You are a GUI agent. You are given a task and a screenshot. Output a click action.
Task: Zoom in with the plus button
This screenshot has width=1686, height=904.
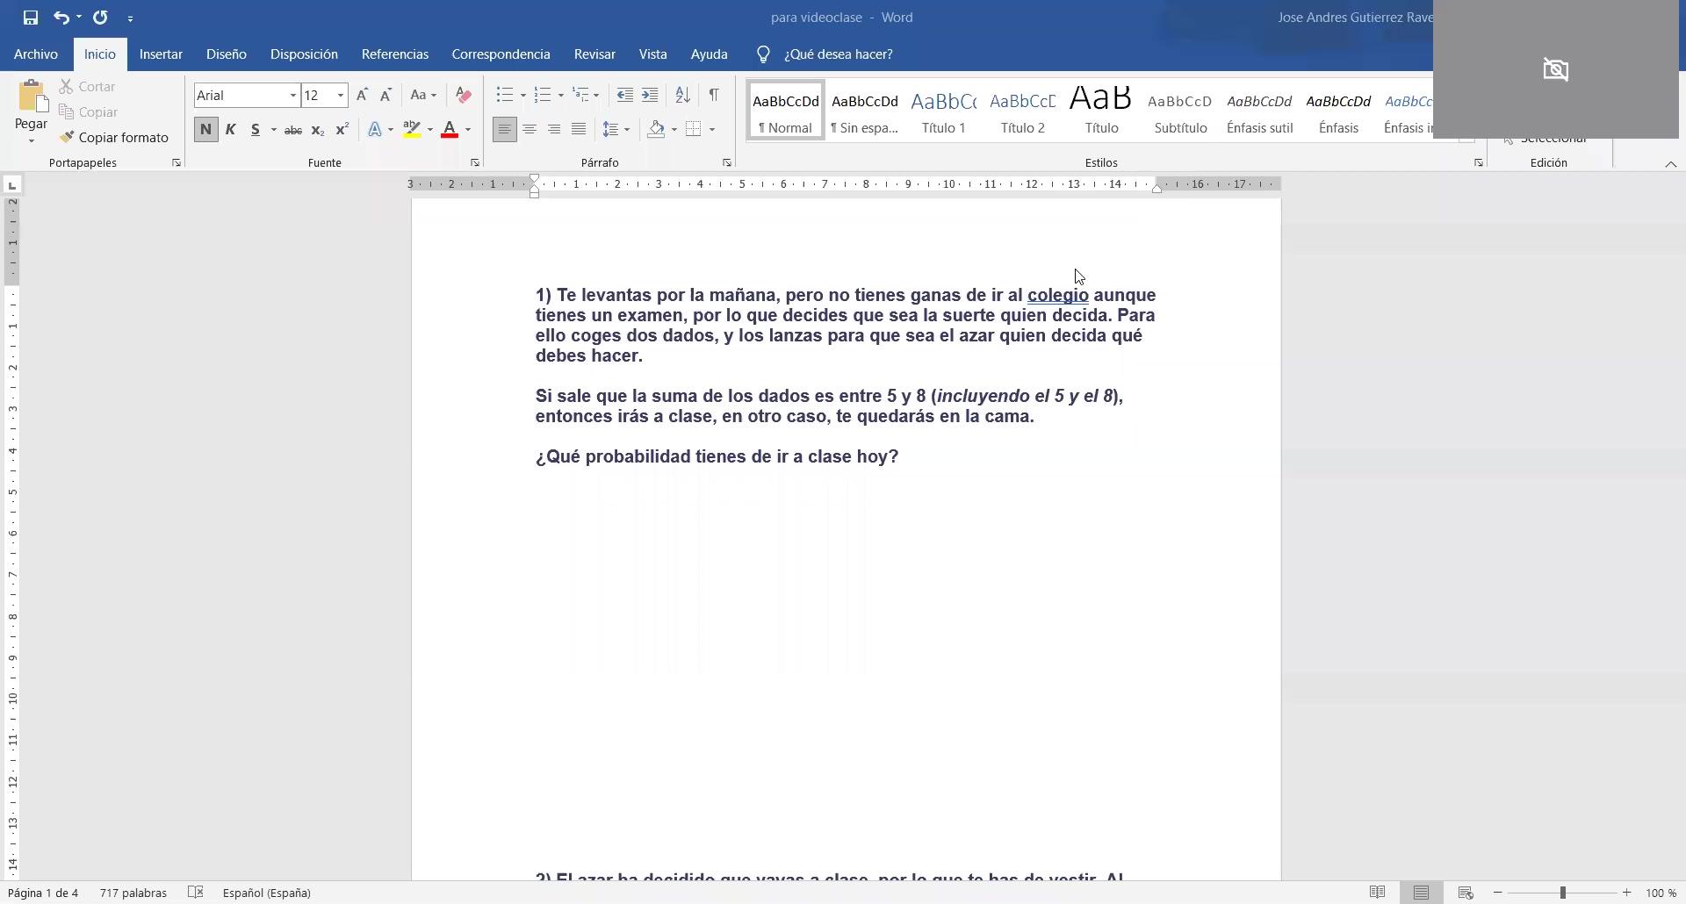pyautogui.click(x=1626, y=893)
